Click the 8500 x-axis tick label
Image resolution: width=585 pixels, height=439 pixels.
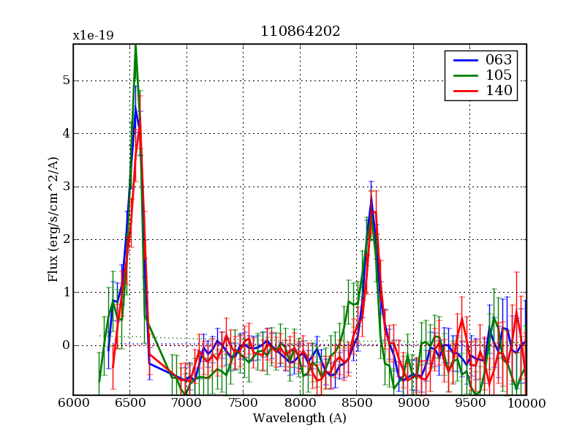click(356, 403)
